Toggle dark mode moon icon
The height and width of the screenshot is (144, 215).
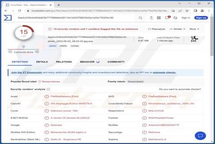(x=175, y=18)
